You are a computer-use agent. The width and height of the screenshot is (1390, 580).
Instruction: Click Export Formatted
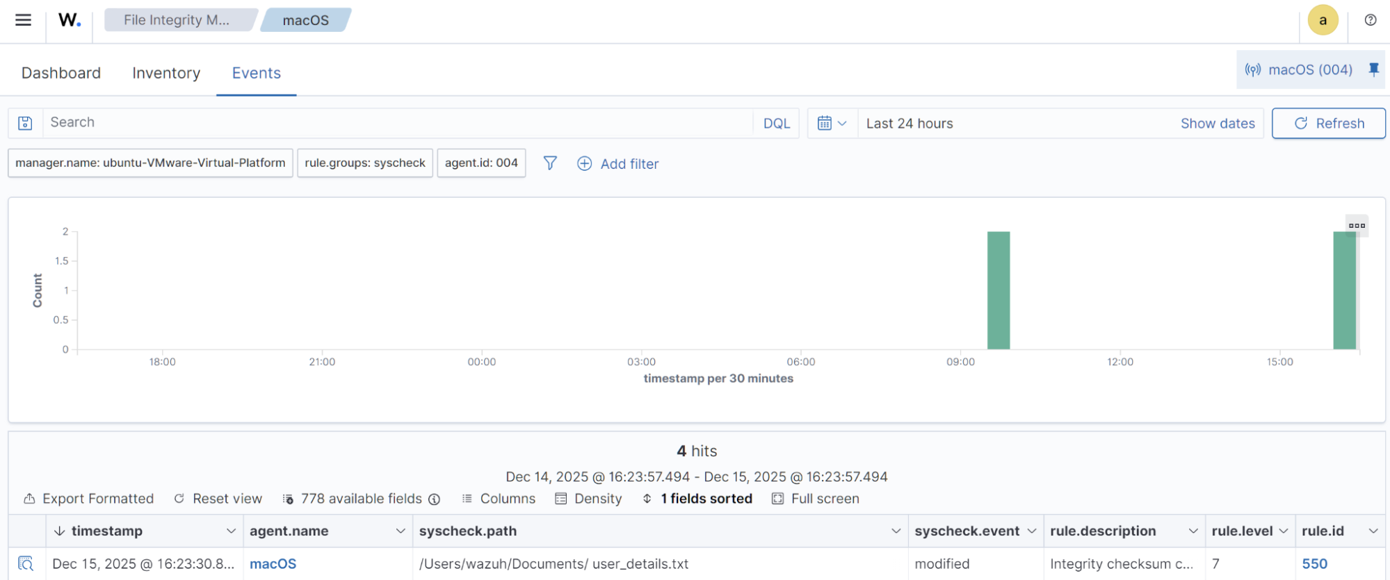88,499
